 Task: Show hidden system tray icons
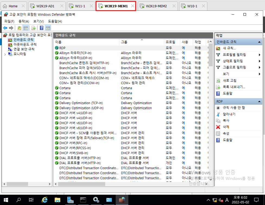click(208, 200)
